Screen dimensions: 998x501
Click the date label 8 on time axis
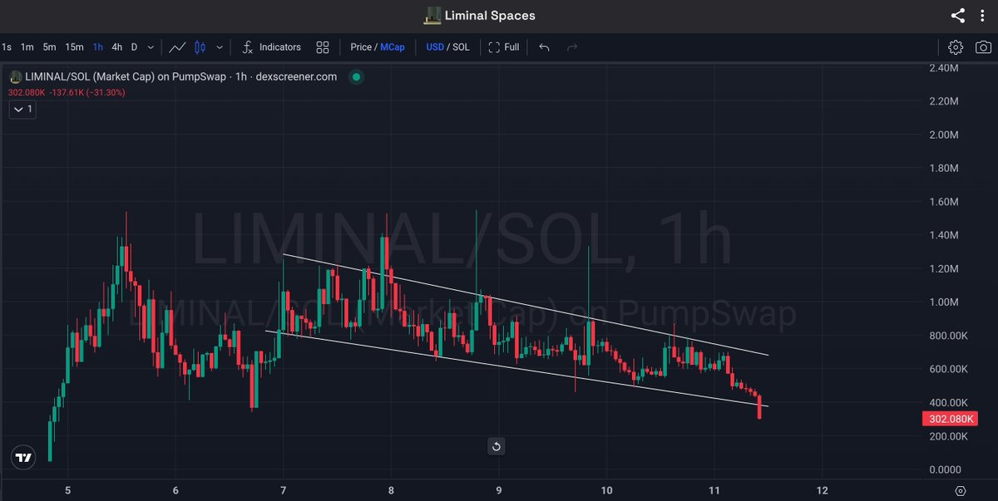pos(391,490)
